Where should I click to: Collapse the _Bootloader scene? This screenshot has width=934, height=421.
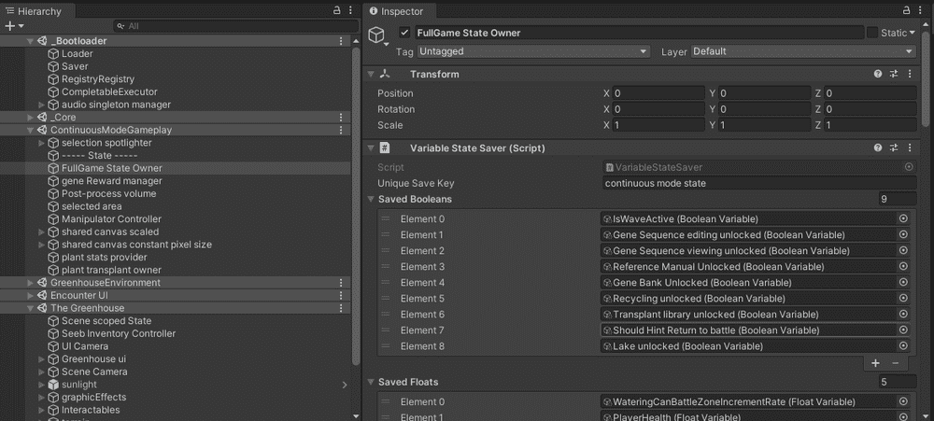coord(30,41)
